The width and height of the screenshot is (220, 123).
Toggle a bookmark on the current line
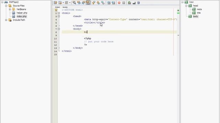click(x=103, y=3)
